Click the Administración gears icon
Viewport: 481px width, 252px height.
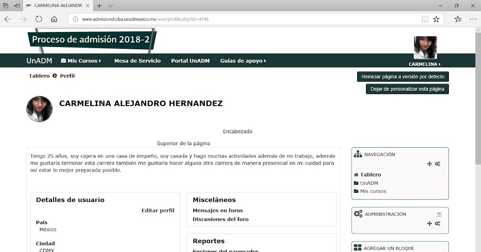tap(358, 214)
